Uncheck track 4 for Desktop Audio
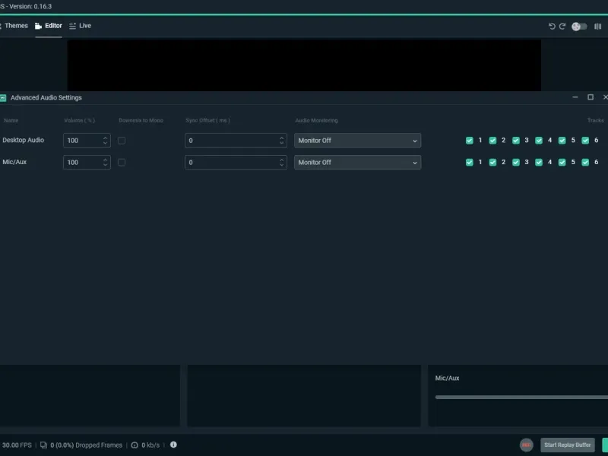The image size is (608, 456). click(539, 141)
